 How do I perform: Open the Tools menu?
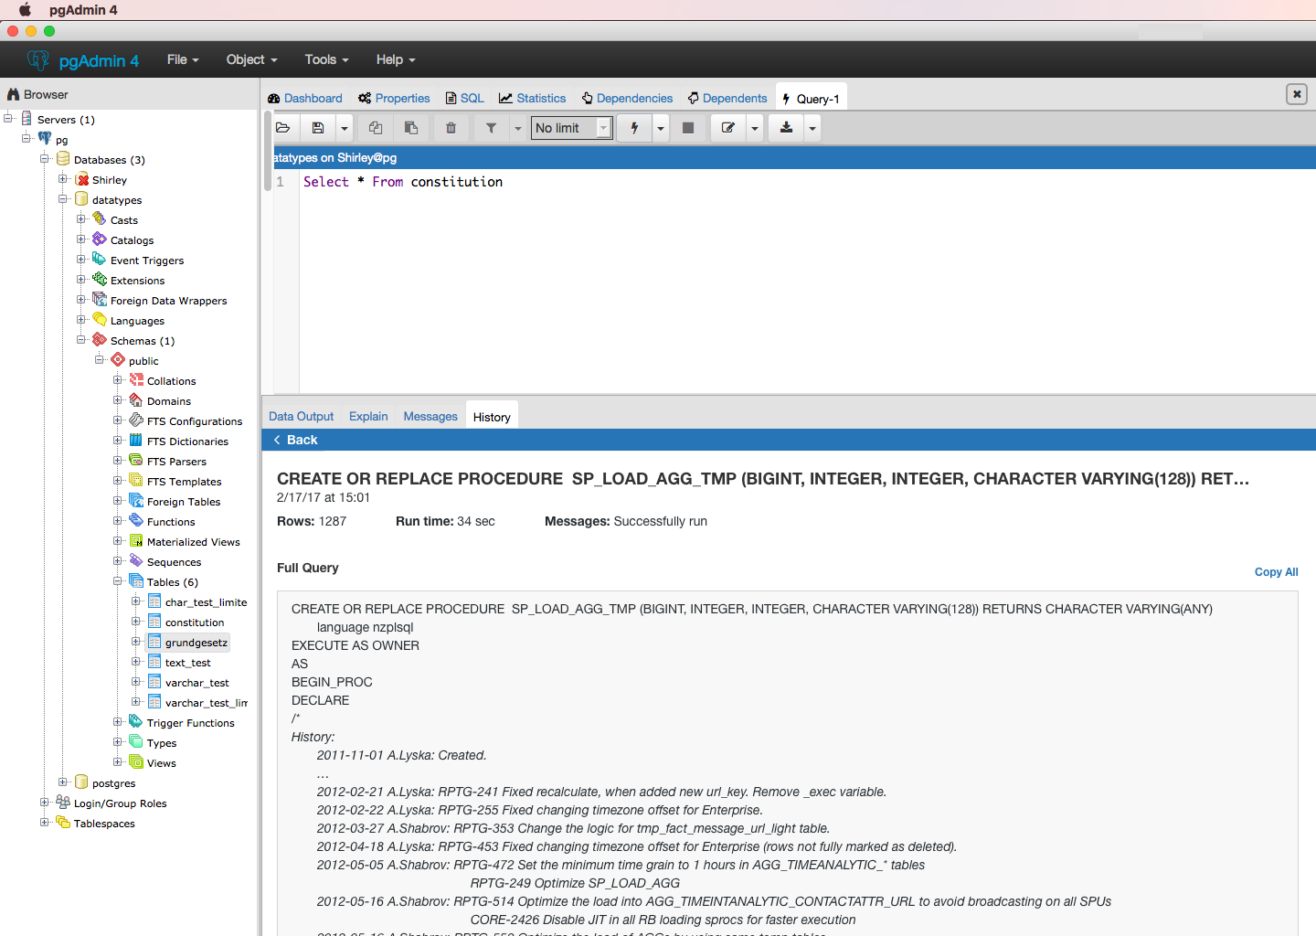coord(326,59)
